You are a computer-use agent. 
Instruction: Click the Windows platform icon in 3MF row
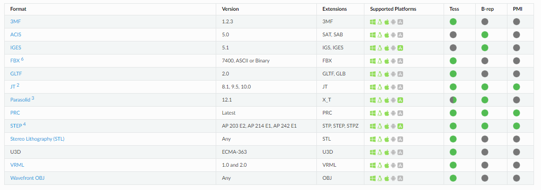pyautogui.click(x=373, y=22)
